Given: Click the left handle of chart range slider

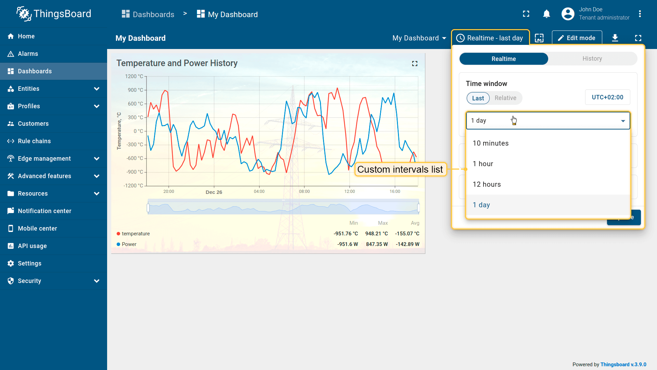Looking at the screenshot, I should click(148, 208).
